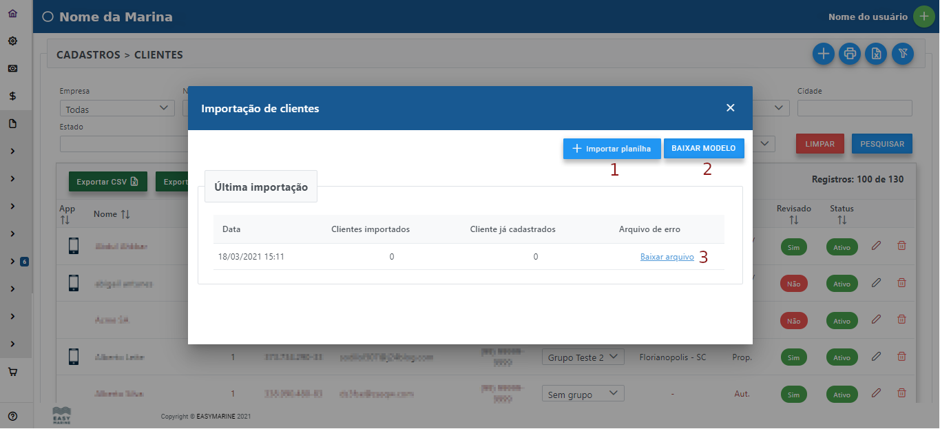940x429 pixels.
Task: Toggle Alberto Leite's 'Ativo' status badge
Action: point(842,357)
